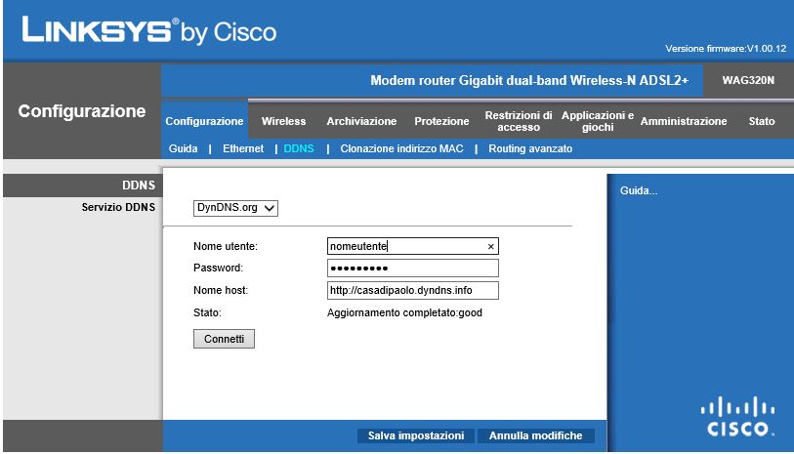Click the WAG320N model label
The image size is (794, 454).
pos(748,80)
